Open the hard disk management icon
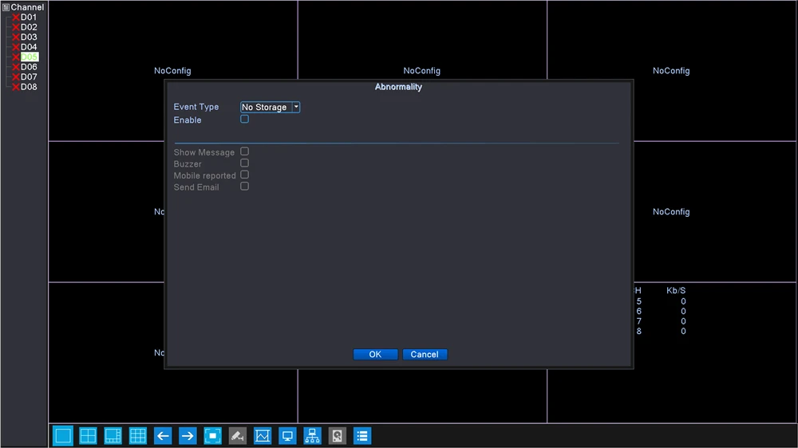Viewport: 798px width, 448px height. [x=338, y=436]
